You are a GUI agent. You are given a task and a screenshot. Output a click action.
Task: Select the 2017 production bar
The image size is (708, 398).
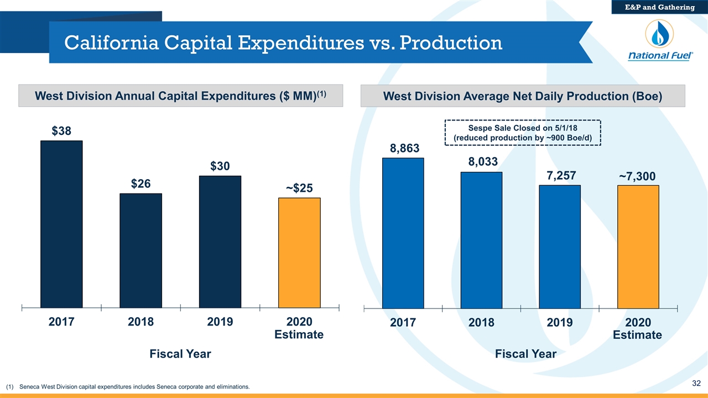pyautogui.click(x=403, y=233)
